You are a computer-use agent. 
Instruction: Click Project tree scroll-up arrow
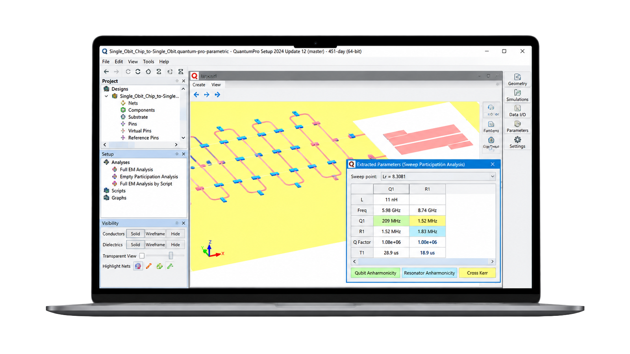[183, 89]
